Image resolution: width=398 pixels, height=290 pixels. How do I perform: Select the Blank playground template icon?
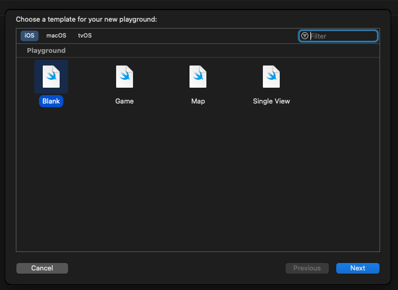tap(51, 77)
